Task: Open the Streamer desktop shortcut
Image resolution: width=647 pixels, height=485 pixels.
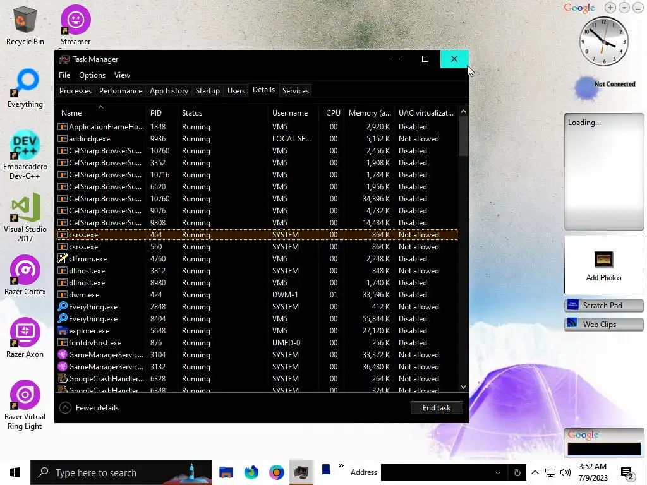Action: (76, 25)
